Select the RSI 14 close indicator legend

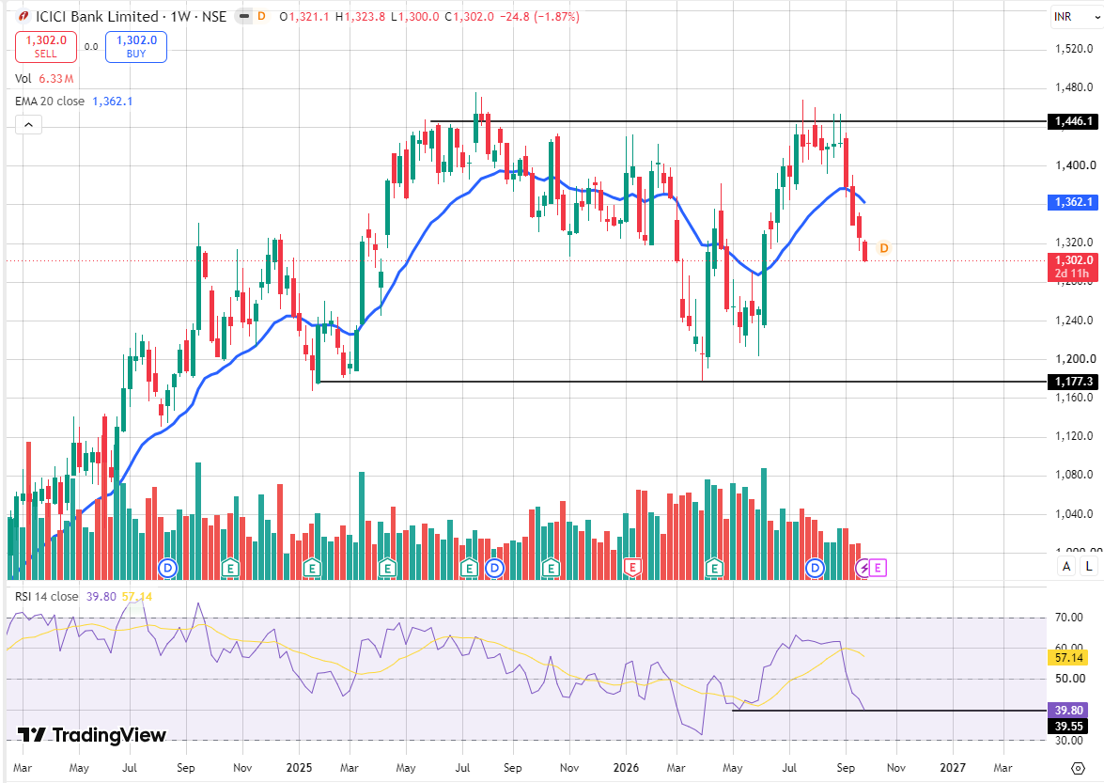pyautogui.click(x=46, y=596)
